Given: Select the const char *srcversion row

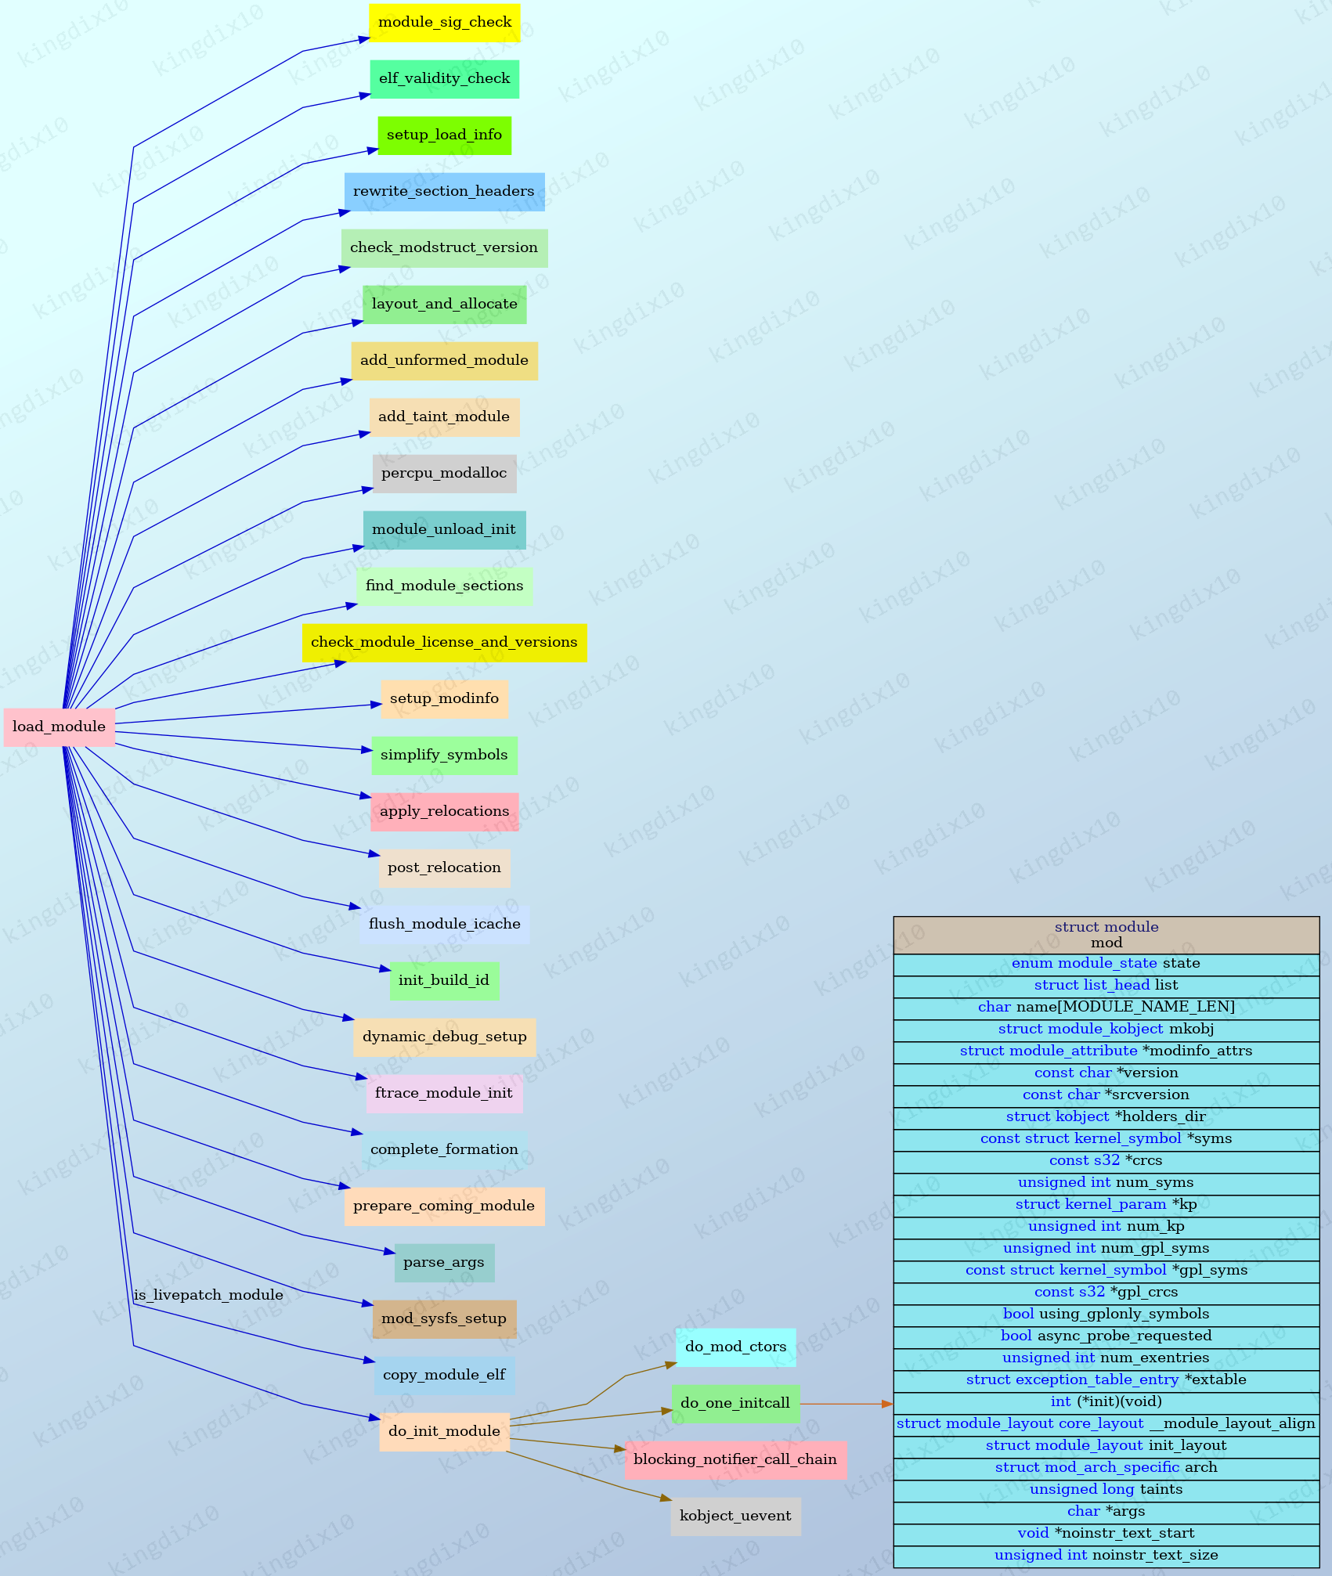Looking at the screenshot, I should point(1106,1095).
